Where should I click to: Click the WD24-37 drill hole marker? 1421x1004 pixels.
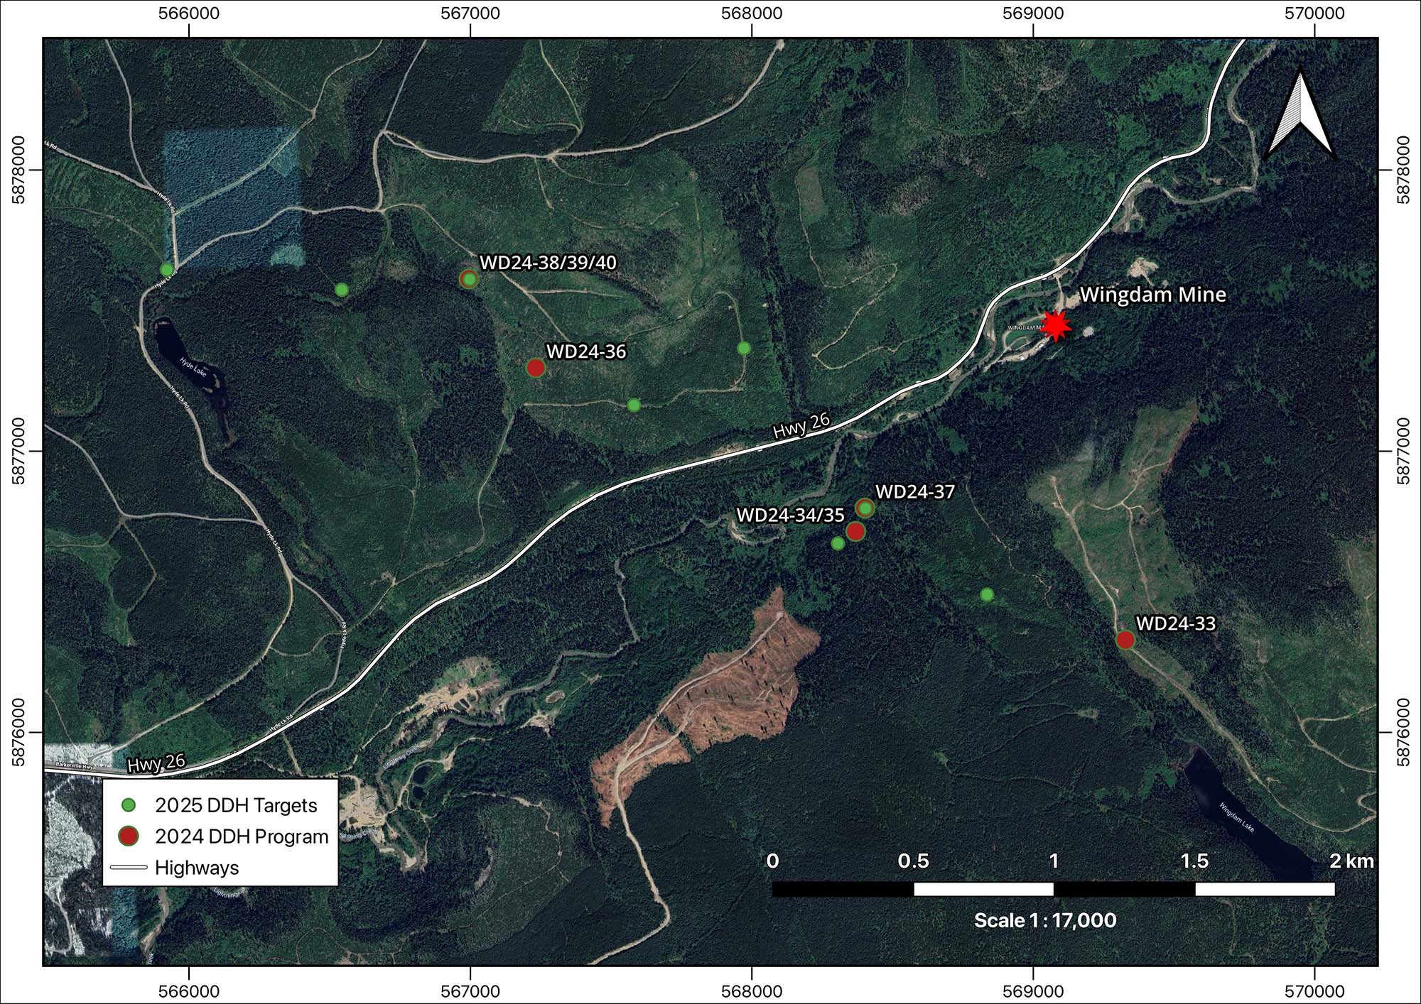pyautogui.click(x=865, y=508)
